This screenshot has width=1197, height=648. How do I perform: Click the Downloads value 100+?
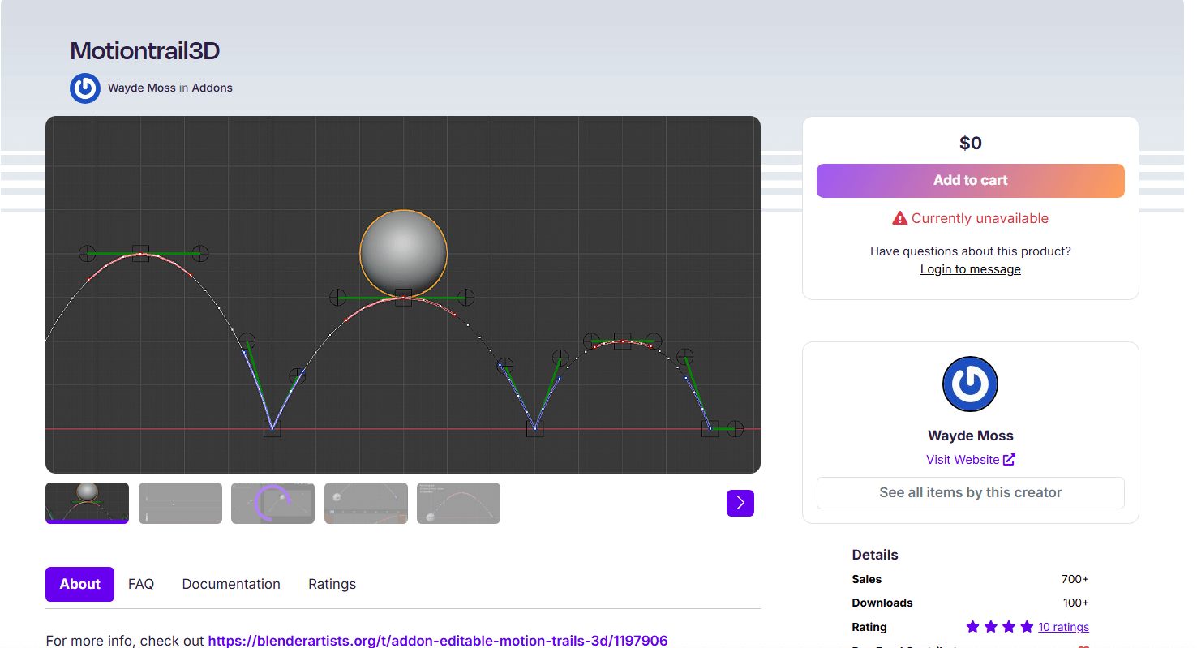pos(1075,603)
